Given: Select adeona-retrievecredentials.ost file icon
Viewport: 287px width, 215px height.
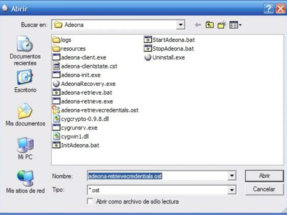Looking at the screenshot, I should tap(56, 110).
